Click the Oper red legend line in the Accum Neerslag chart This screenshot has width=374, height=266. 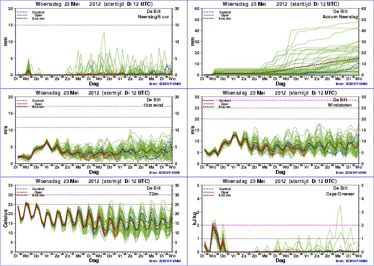(x=209, y=15)
